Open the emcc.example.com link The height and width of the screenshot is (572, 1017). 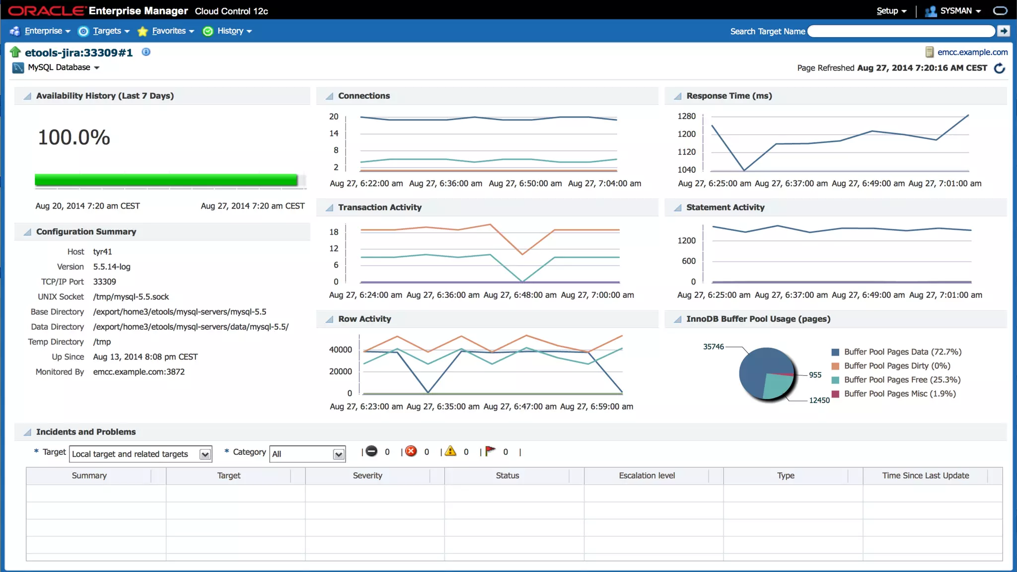pyautogui.click(x=972, y=52)
